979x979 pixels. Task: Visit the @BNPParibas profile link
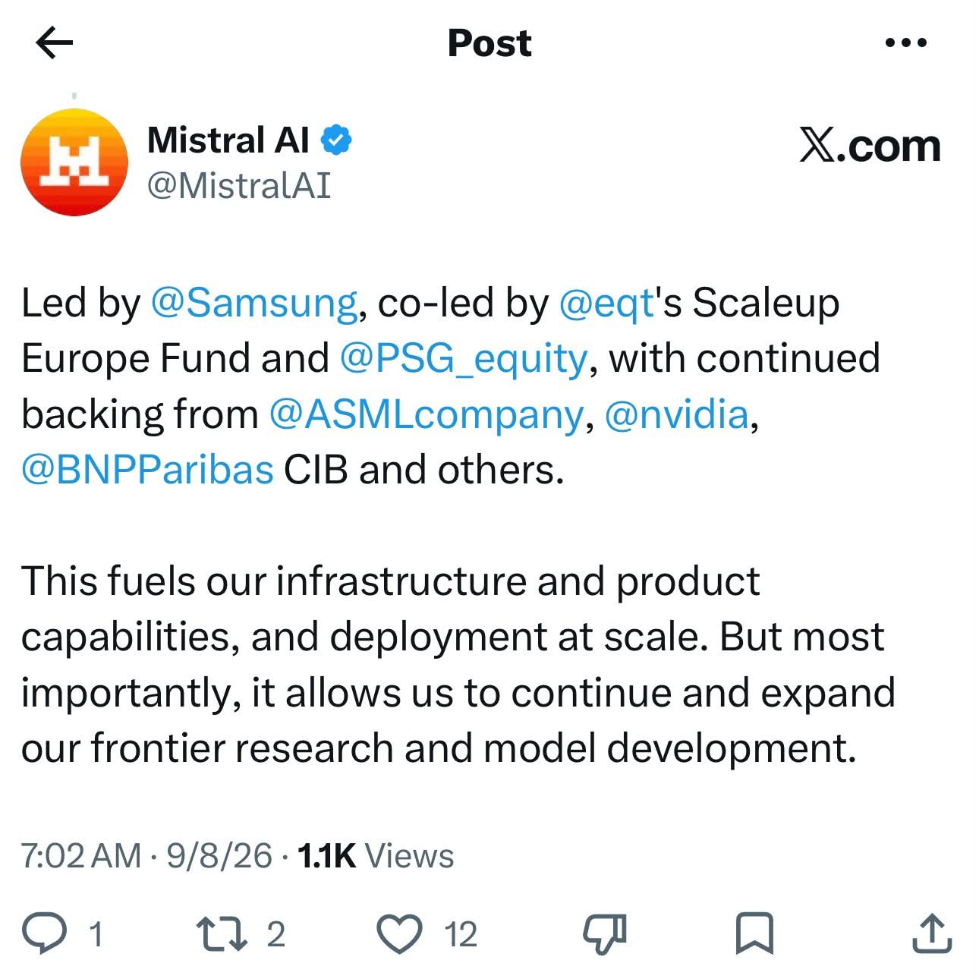coord(147,470)
